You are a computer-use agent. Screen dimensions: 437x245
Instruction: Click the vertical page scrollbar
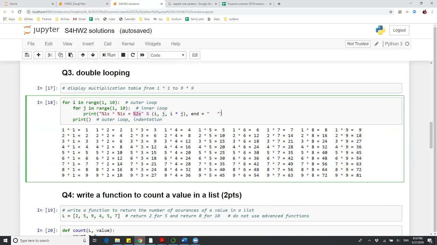432,135
